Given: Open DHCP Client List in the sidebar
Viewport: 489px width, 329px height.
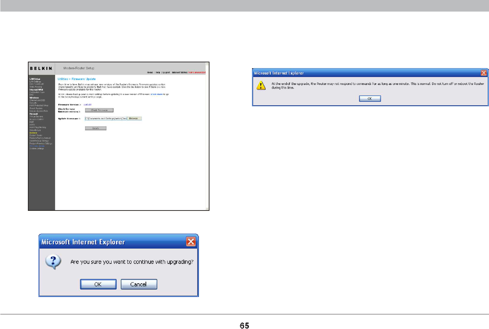Looking at the screenshot, I should [x=36, y=84].
